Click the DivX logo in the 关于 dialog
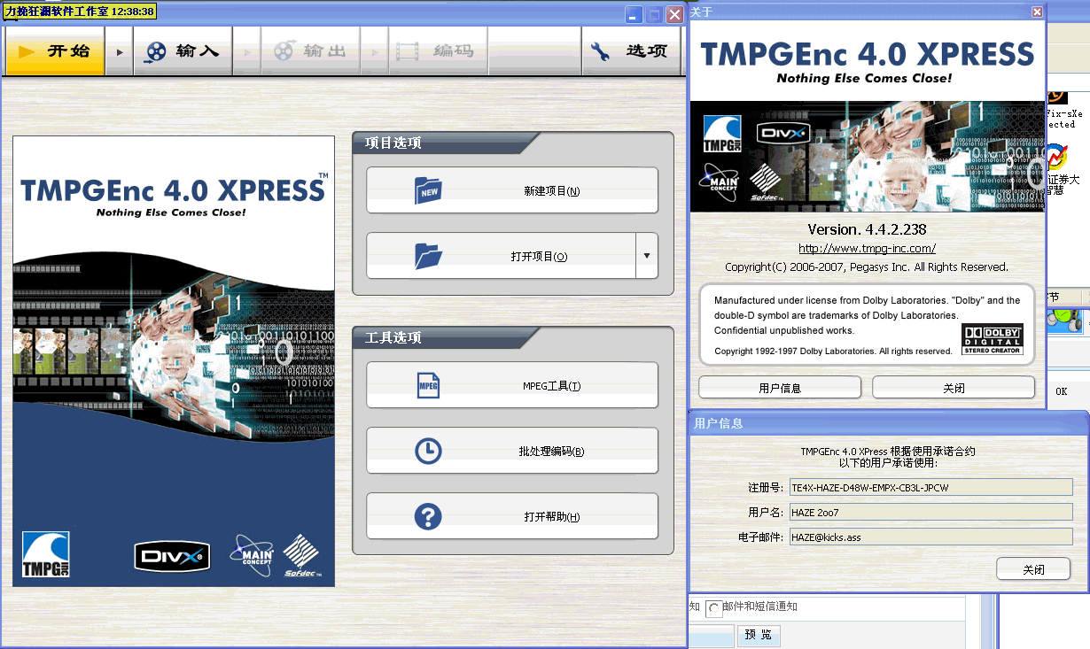The image size is (1090, 649). click(783, 134)
